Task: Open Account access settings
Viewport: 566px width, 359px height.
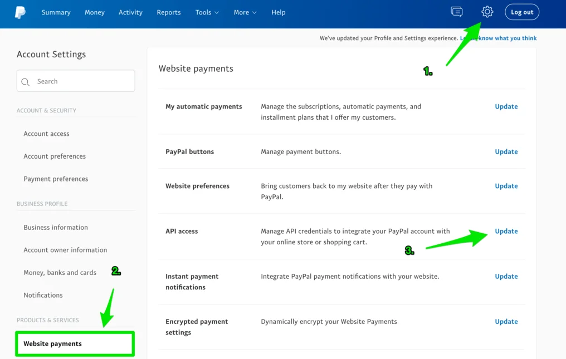Action: [46, 134]
